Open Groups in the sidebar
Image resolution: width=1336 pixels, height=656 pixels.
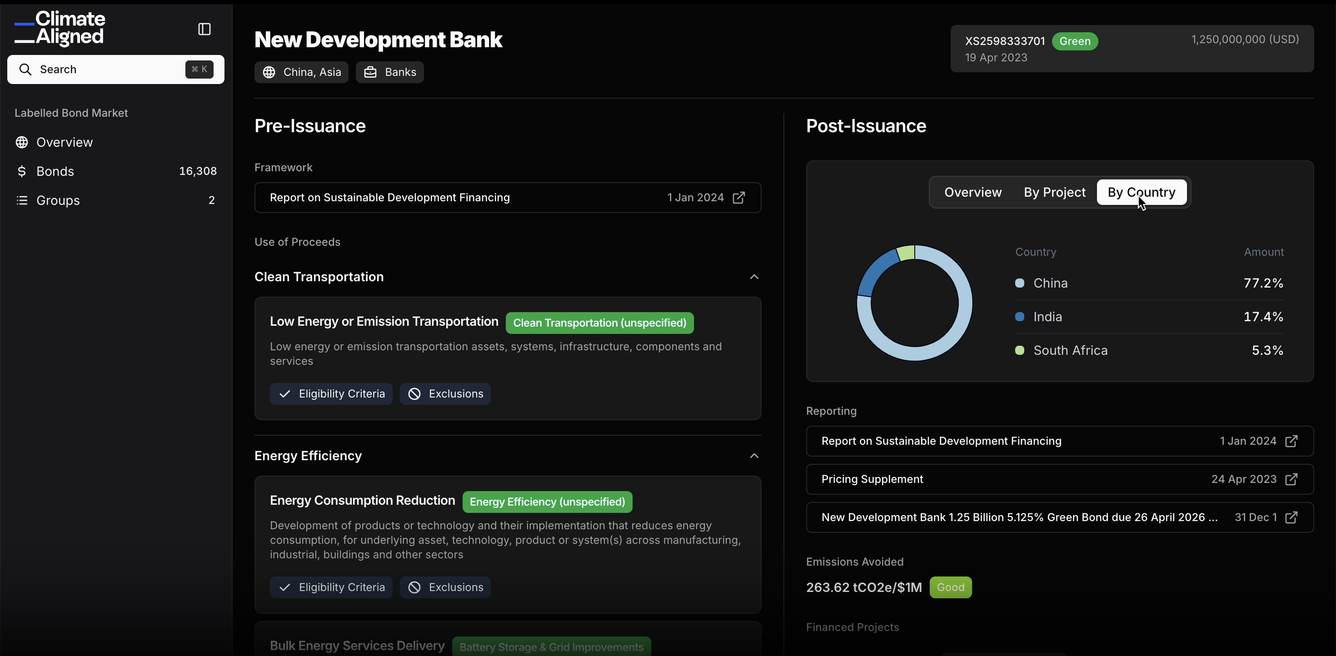[x=116, y=200]
